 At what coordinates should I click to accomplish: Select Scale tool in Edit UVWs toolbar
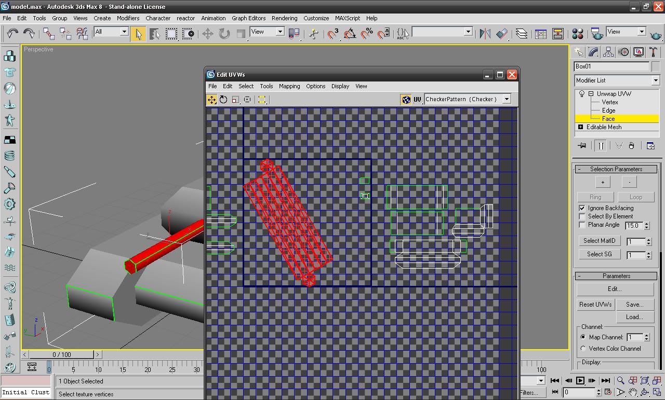tap(236, 100)
